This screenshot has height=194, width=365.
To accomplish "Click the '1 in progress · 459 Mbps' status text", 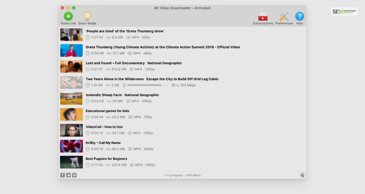I will click(x=182, y=175).
